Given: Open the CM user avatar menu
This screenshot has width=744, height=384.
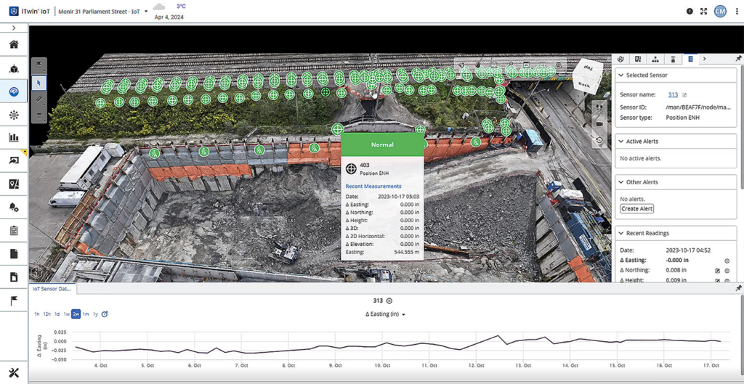Looking at the screenshot, I should (720, 12).
